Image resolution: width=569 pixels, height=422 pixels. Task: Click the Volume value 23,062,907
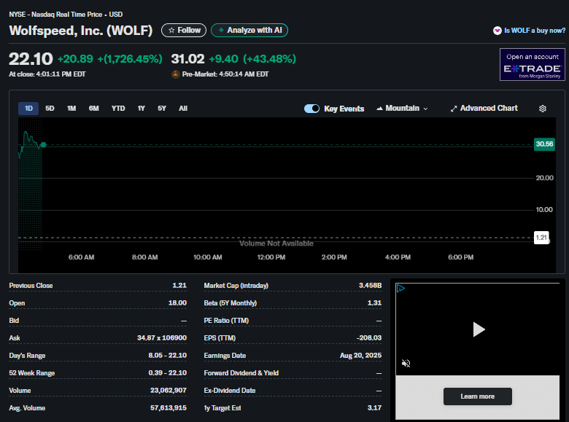pyautogui.click(x=169, y=391)
